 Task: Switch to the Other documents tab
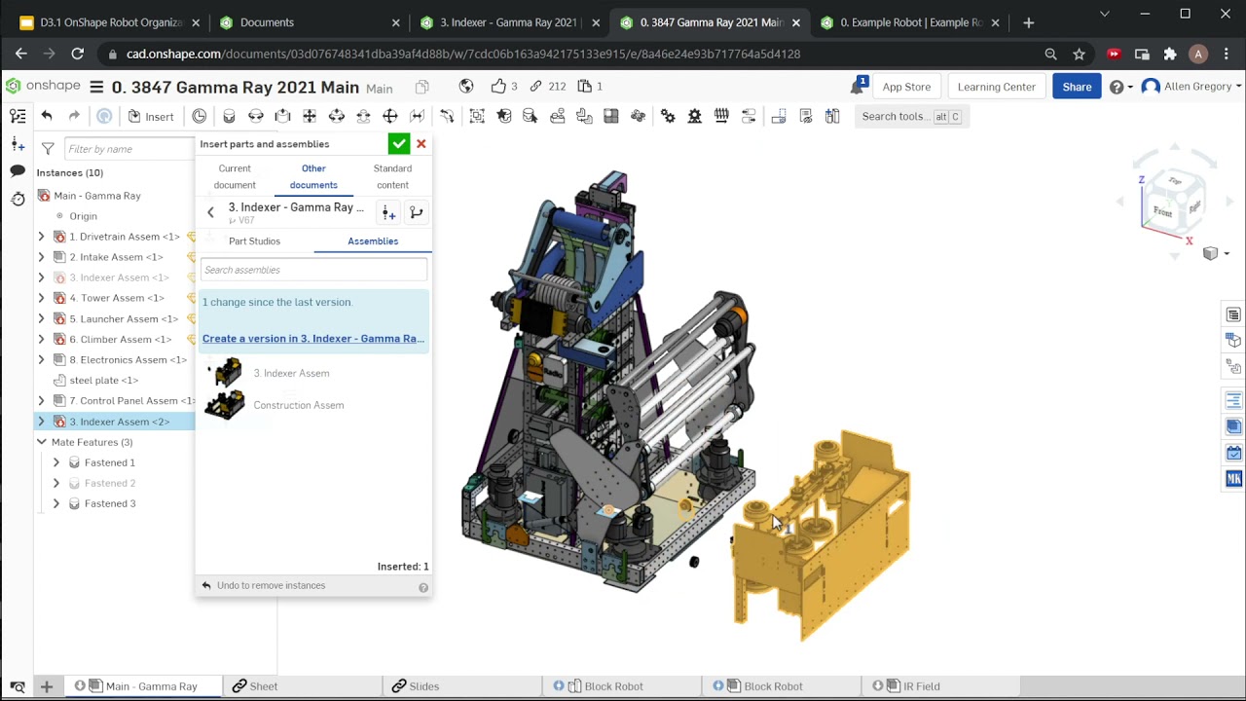(313, 176)
